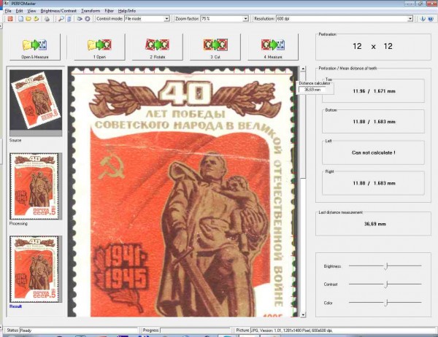
Task: Expand the Zoom factor dropdown
Action: click(x=245, y=19)
